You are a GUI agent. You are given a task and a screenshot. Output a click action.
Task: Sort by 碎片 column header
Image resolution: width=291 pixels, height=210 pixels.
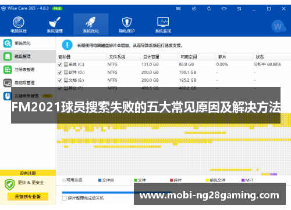click(234, 57)
